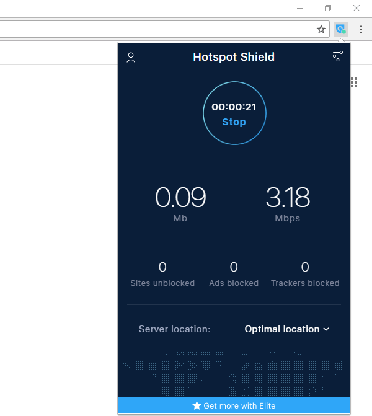Click the Trackers blocked label
Screen dimensions: 372x416
point(305,283)
